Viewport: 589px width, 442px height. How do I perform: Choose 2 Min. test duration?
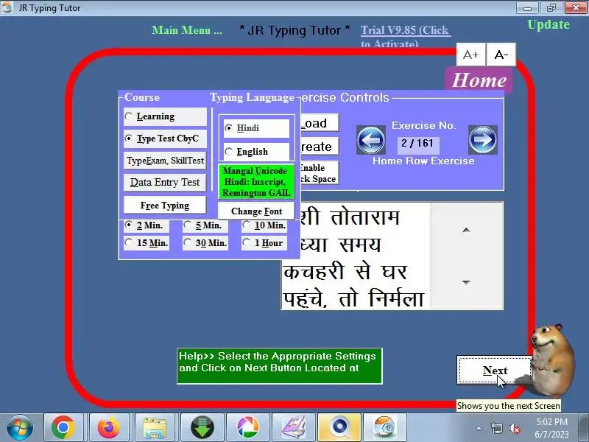(x=147, y=225)
